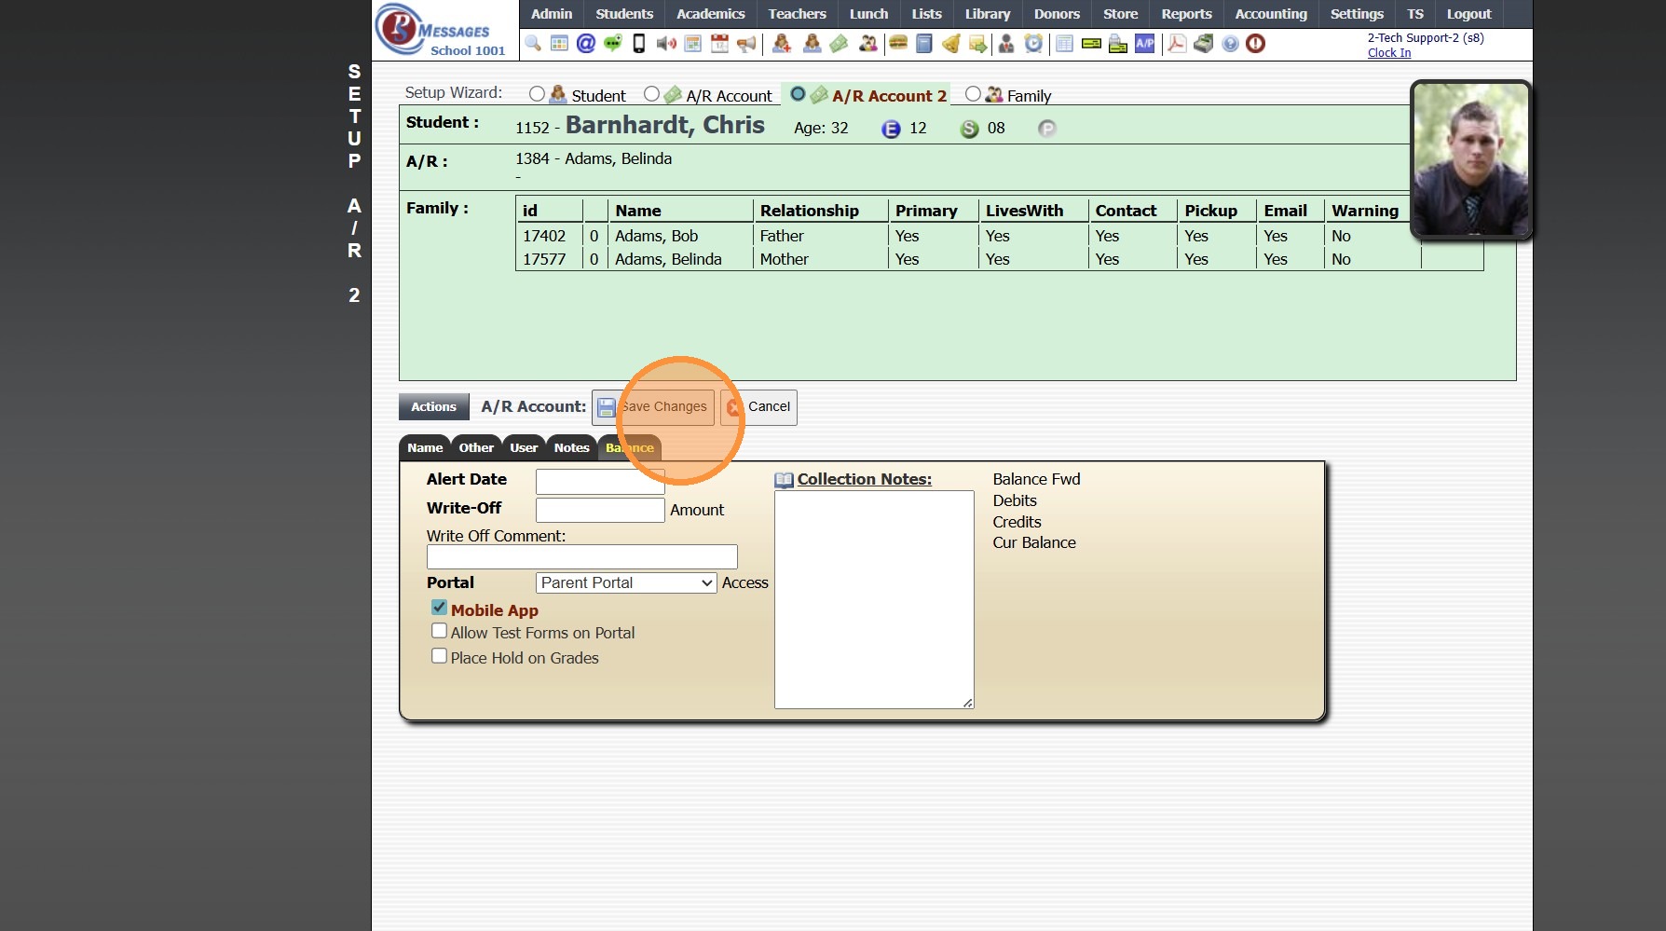This screenshot has width=1666, height=931.
Task: Click the megaphone announcement icon
Action: tap(746, 44)
